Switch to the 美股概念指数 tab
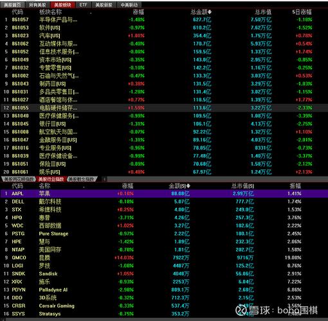Viewport: 328px width, 321px height. (x=82, y=179)
